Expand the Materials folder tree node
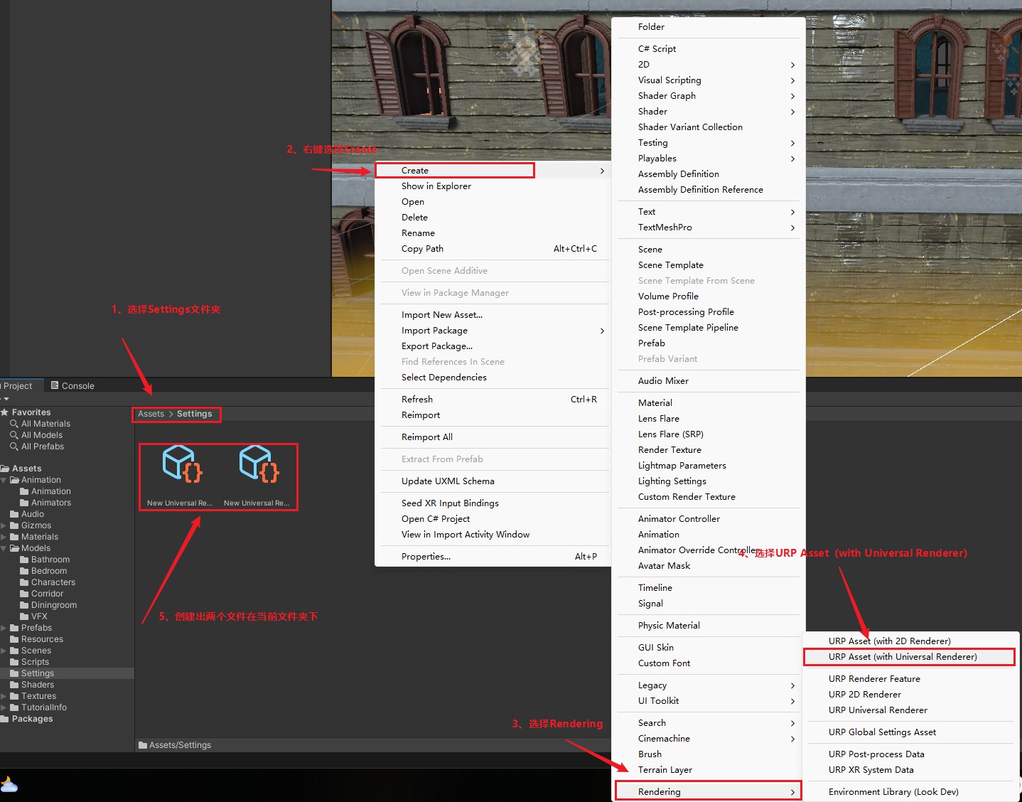The width and height of the screenshot is (1022, 802). click(x=4, y=537)
